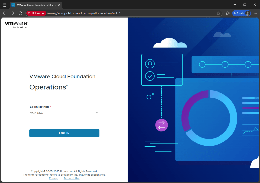
Task: Click the Not secure warning badge
Action: coord(36,13)
